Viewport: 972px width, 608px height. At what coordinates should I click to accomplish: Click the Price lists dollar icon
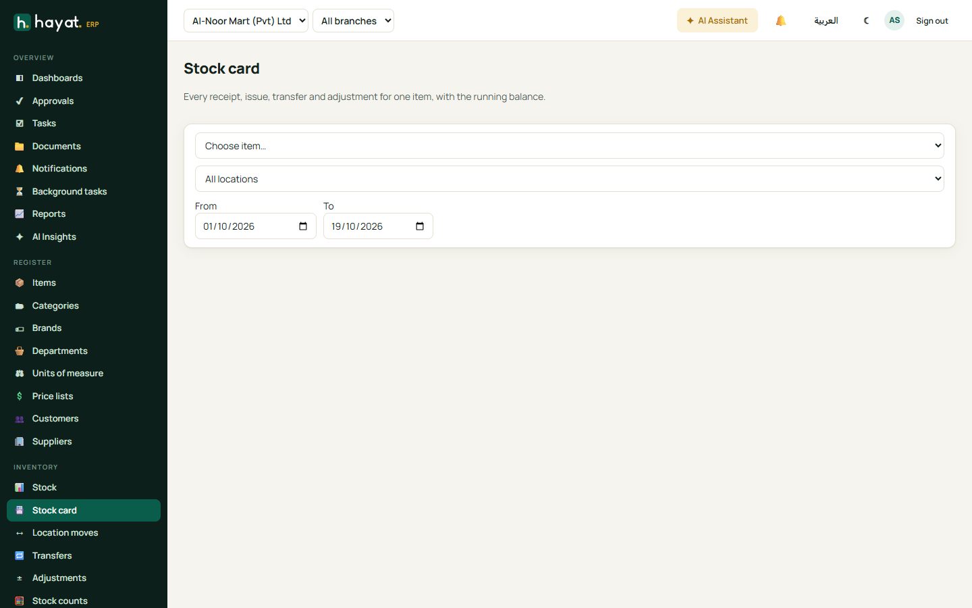[20, 397]
